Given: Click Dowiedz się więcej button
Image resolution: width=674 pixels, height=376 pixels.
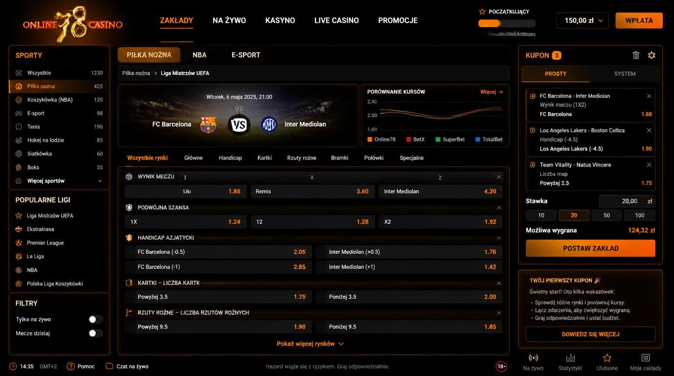Looking at the screenshot, I should click(590, 334).
